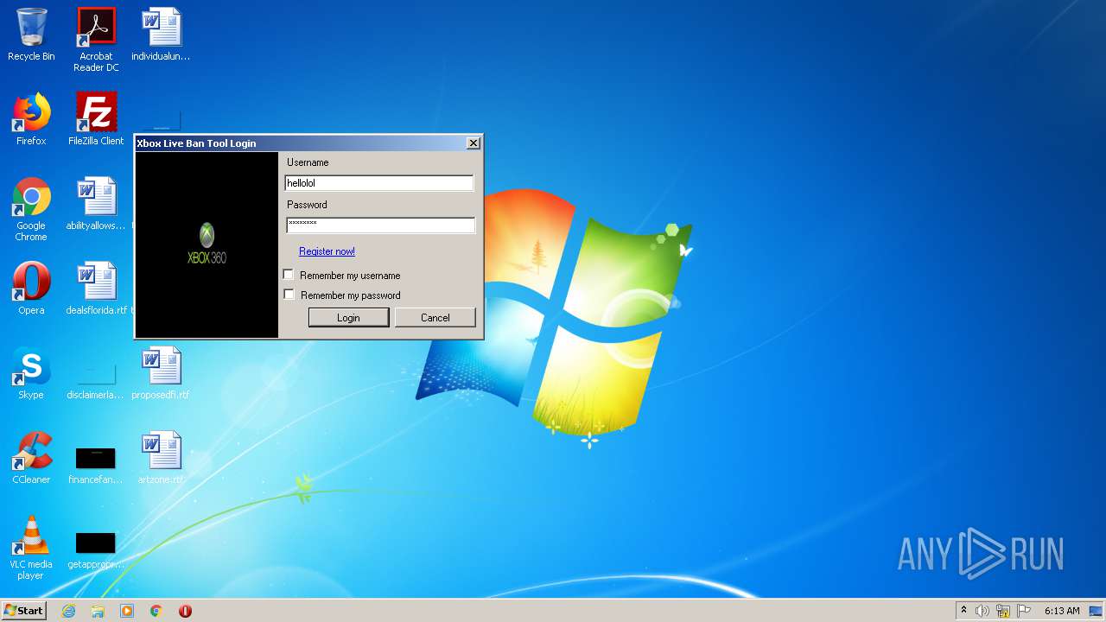The width and height of the screenshot is (1106, 622).
Task: Show hidden tray icons arrow
Action: [963, 610]
